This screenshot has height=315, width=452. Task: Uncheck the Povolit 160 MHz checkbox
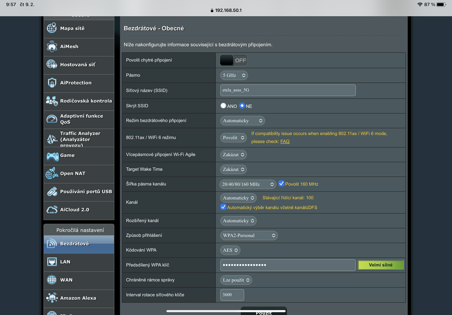[x=281, y=184]
